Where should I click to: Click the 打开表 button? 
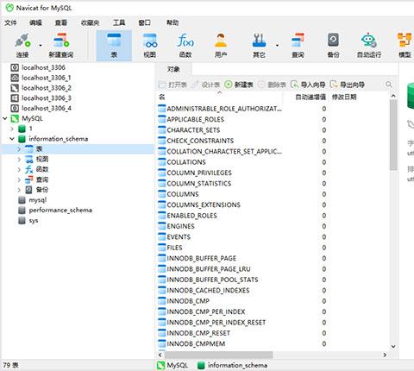[x=172, y=85]
